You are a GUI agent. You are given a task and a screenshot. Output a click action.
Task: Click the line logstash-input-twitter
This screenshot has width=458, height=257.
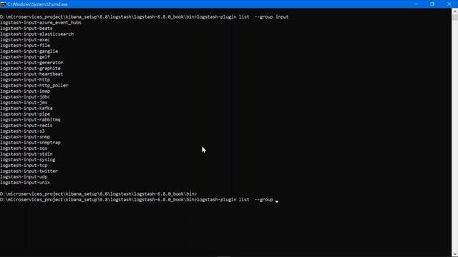point(29,171)
